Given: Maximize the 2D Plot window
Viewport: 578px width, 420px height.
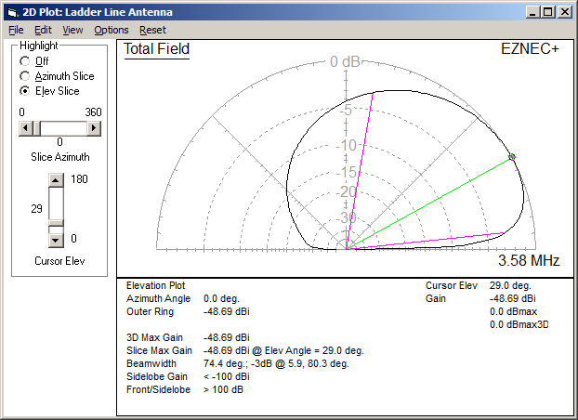Looking at the screenshot, I should point(547,12).
